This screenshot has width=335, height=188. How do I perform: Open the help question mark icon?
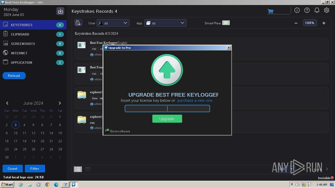click(307, 10)
